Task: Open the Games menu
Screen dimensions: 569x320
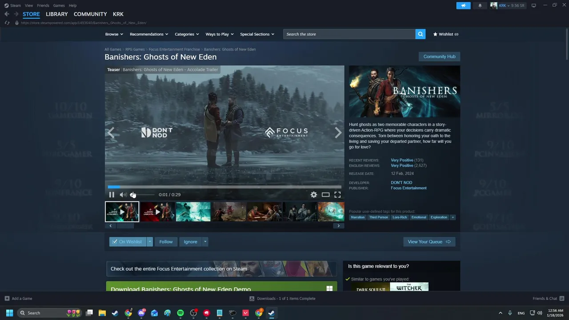Action: click(59, 5)
